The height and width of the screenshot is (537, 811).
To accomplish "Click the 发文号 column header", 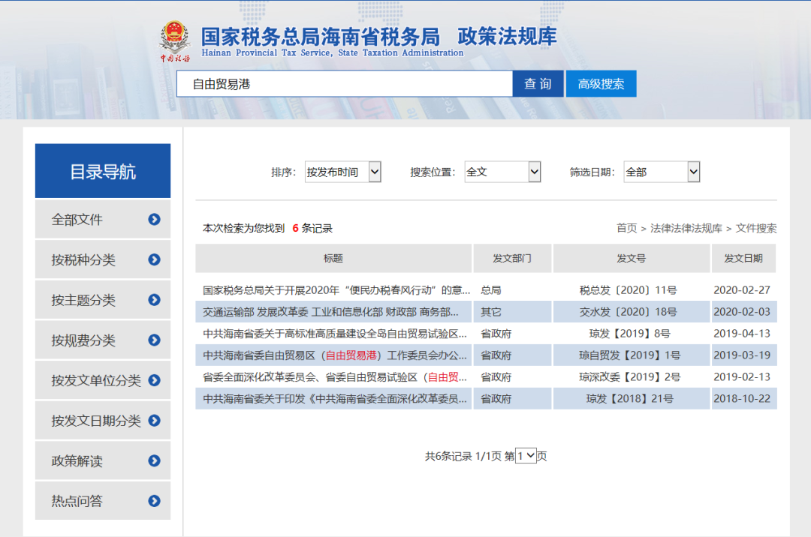I will click(x=631, y=258).
